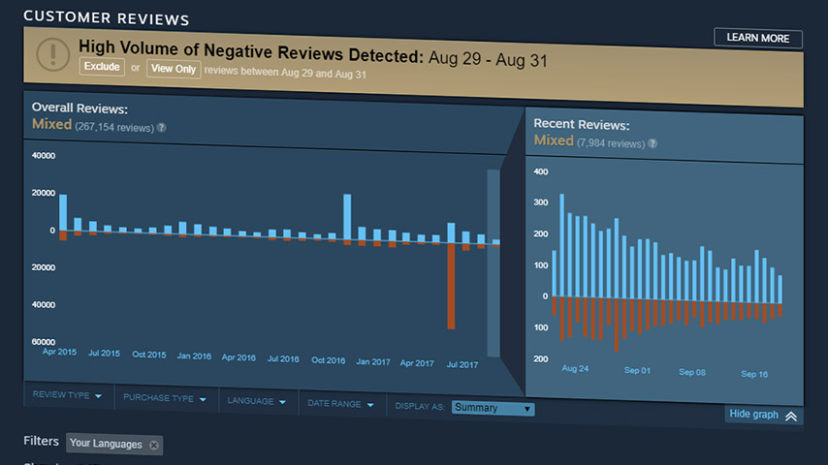
Task: Click the double chevron icon beside Hide graph
Action: point(791,416)
